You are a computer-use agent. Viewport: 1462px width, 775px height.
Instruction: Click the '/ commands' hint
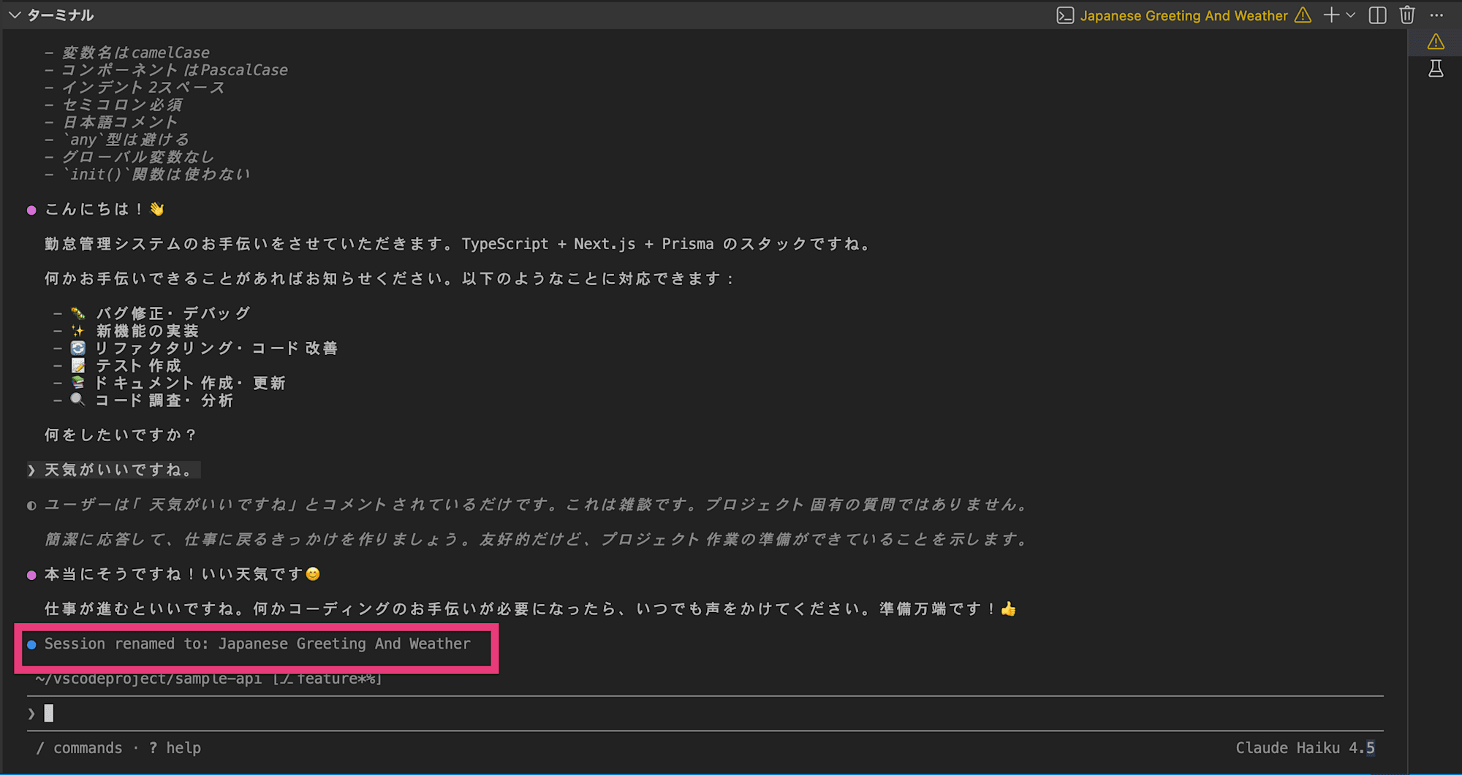(x=79, y=748)
